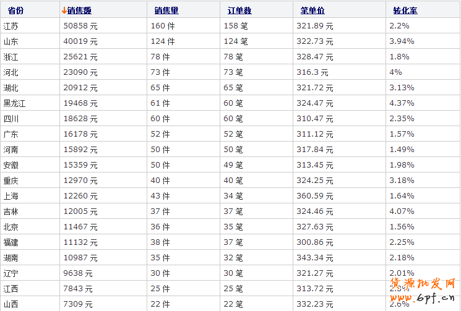Click the 销售额 column header
Viewport: 461px width, 311px height.
point(80,11)
